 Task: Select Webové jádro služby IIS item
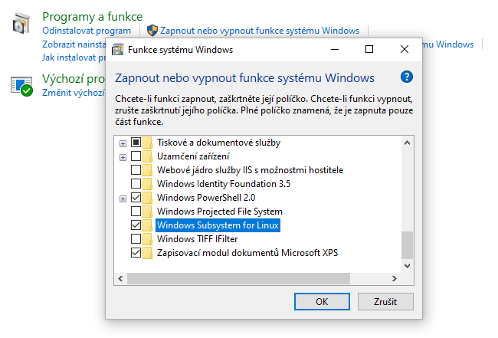(250, 170)
